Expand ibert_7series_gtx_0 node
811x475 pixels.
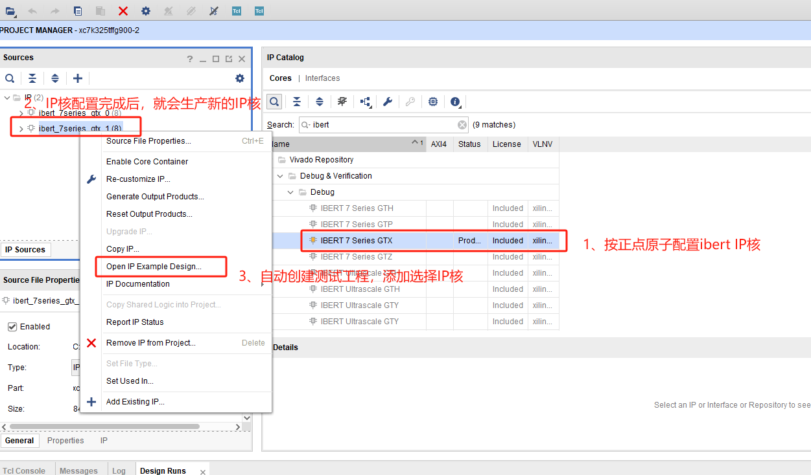pyautogui.click(x=21, y=113)
